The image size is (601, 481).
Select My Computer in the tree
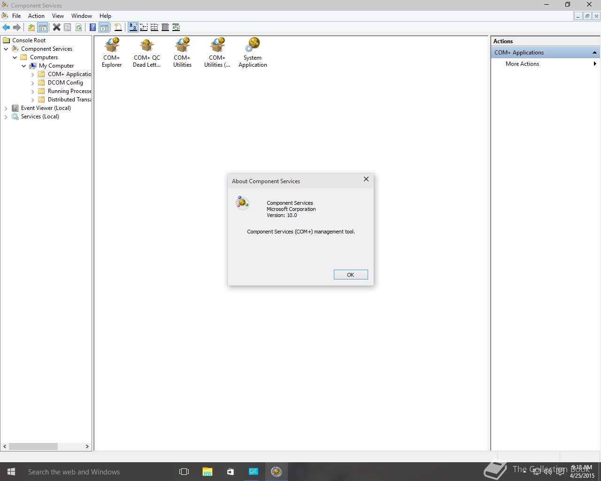56,66
